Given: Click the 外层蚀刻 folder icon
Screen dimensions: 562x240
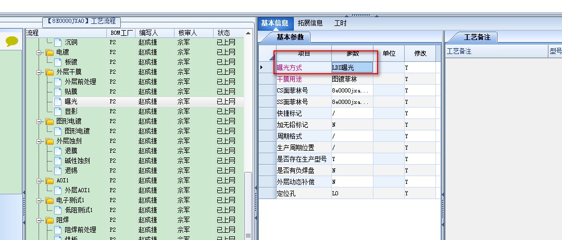Looking at the screenshot, I should [x=50, y=141].
